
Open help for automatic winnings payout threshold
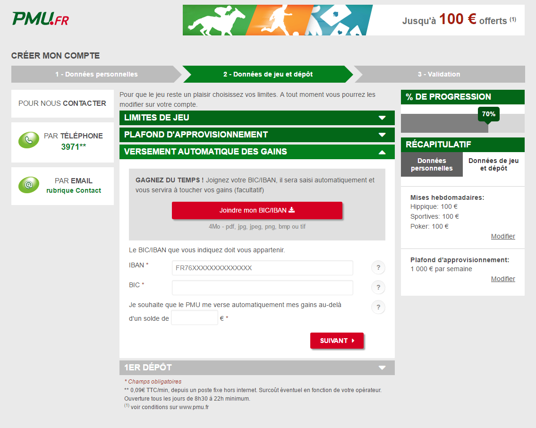pos(378,308)
